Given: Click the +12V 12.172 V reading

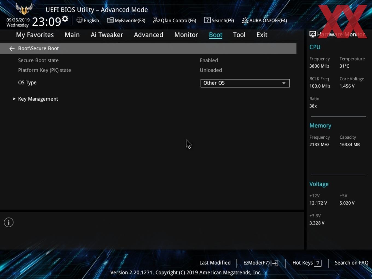Looking at the screenshot, I should tap(318, 203).
